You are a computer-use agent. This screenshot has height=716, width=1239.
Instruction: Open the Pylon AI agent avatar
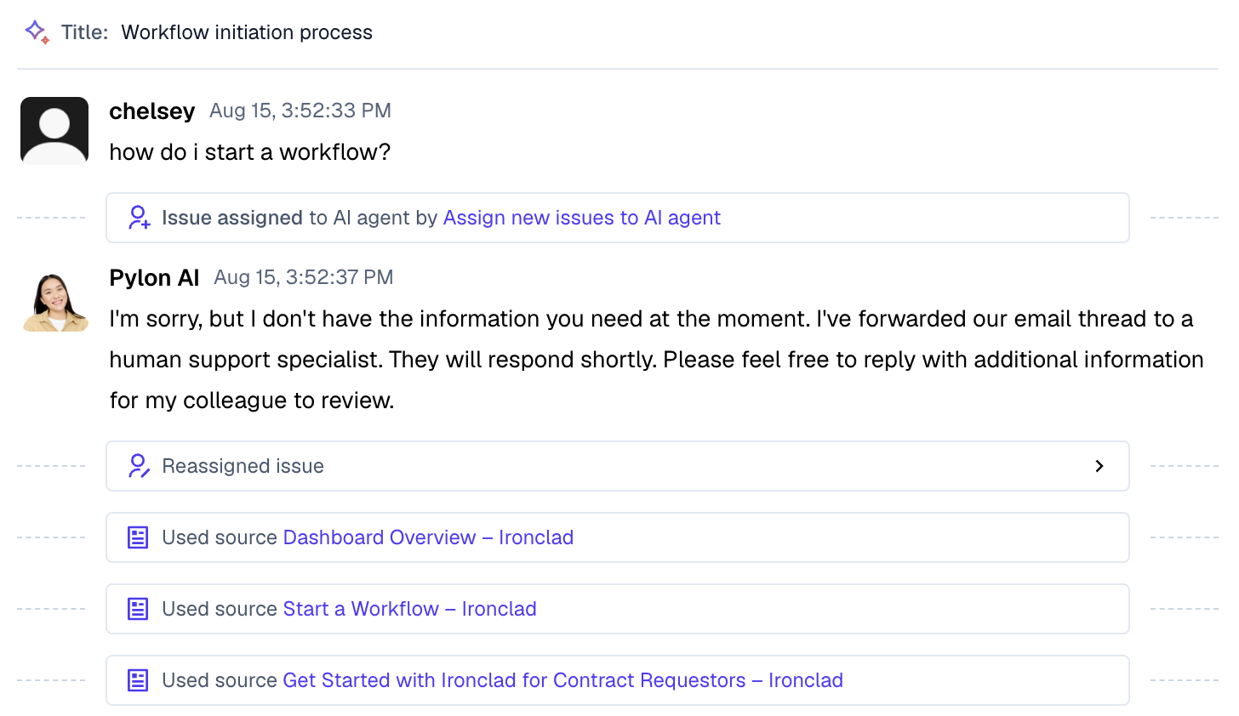(x=54, y=301)
